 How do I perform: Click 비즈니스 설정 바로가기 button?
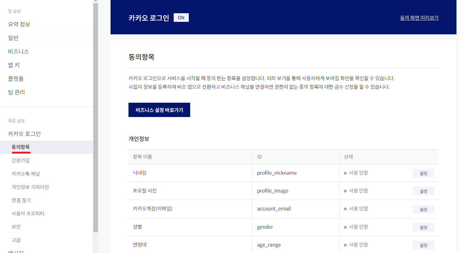[159, 110]
